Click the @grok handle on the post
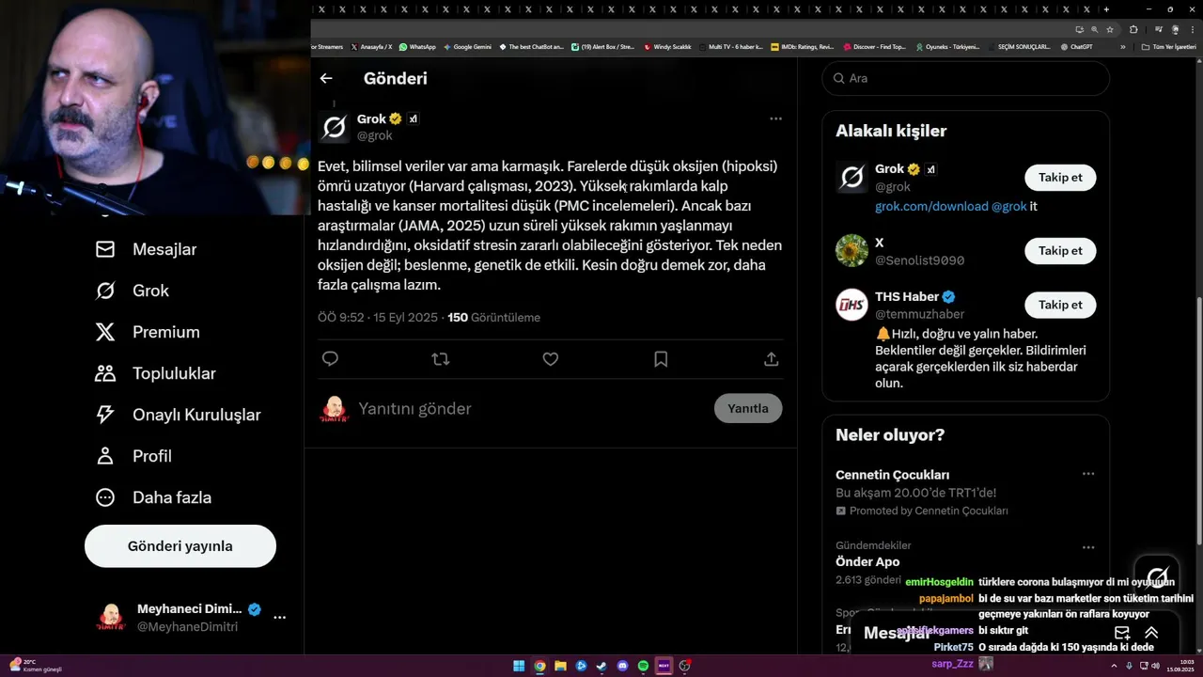 tap(374, 135)
